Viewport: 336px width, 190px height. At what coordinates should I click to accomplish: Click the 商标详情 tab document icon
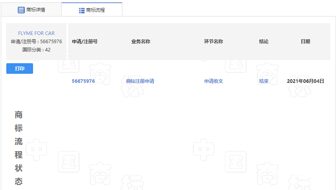click(21, 10)
